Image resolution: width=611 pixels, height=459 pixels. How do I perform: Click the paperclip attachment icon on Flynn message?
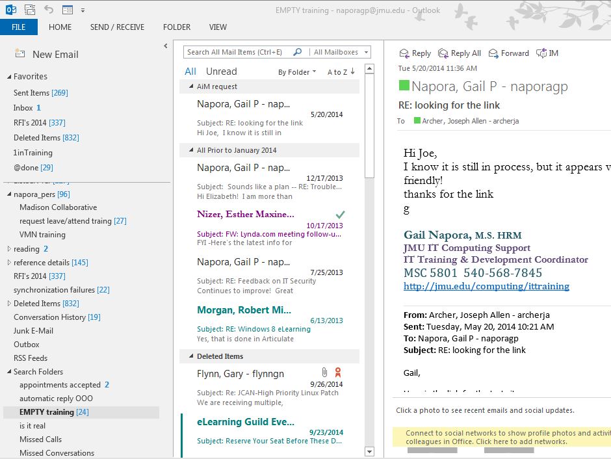pyautogui.click(x=324, y=373)
